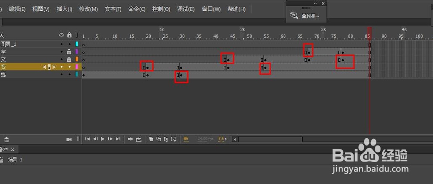
Task: Click teal outline swatch of 叠 layer
Action: [77, 74]
